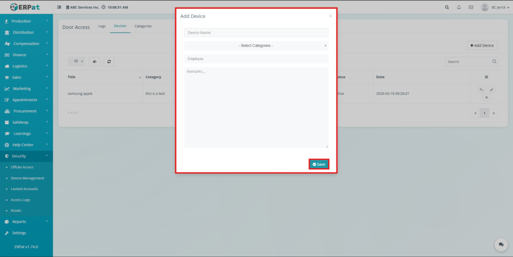Click the clock icon beside 10:08:31 AM

[x=103, y=7]
